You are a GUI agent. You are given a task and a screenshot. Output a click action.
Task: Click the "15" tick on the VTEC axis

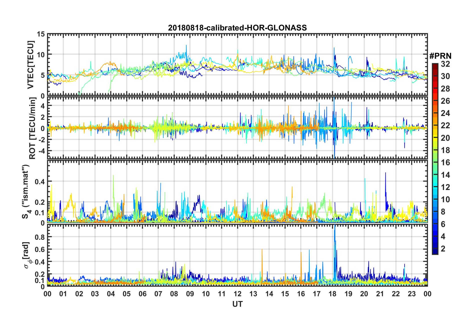pyautogui.click(x=41, y=34)
